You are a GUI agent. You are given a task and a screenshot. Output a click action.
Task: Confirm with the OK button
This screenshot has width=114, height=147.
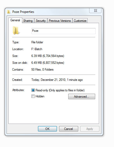click(47, 129)
